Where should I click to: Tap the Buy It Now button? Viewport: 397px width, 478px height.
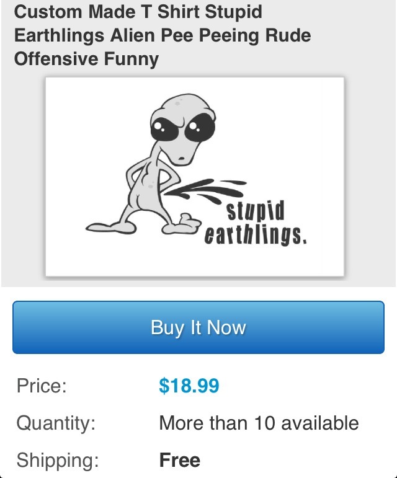pyautogui.click(x=198, y=327)
